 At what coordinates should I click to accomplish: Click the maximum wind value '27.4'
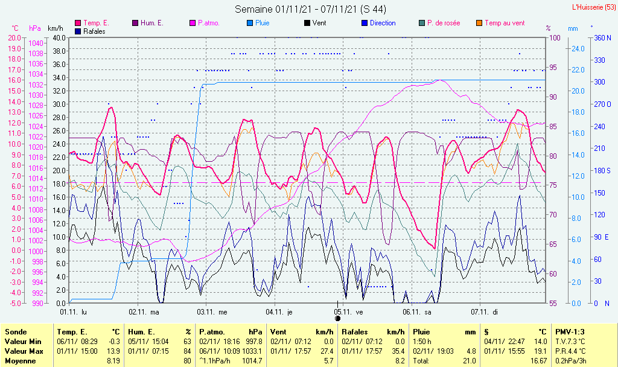tap(327, 351)
